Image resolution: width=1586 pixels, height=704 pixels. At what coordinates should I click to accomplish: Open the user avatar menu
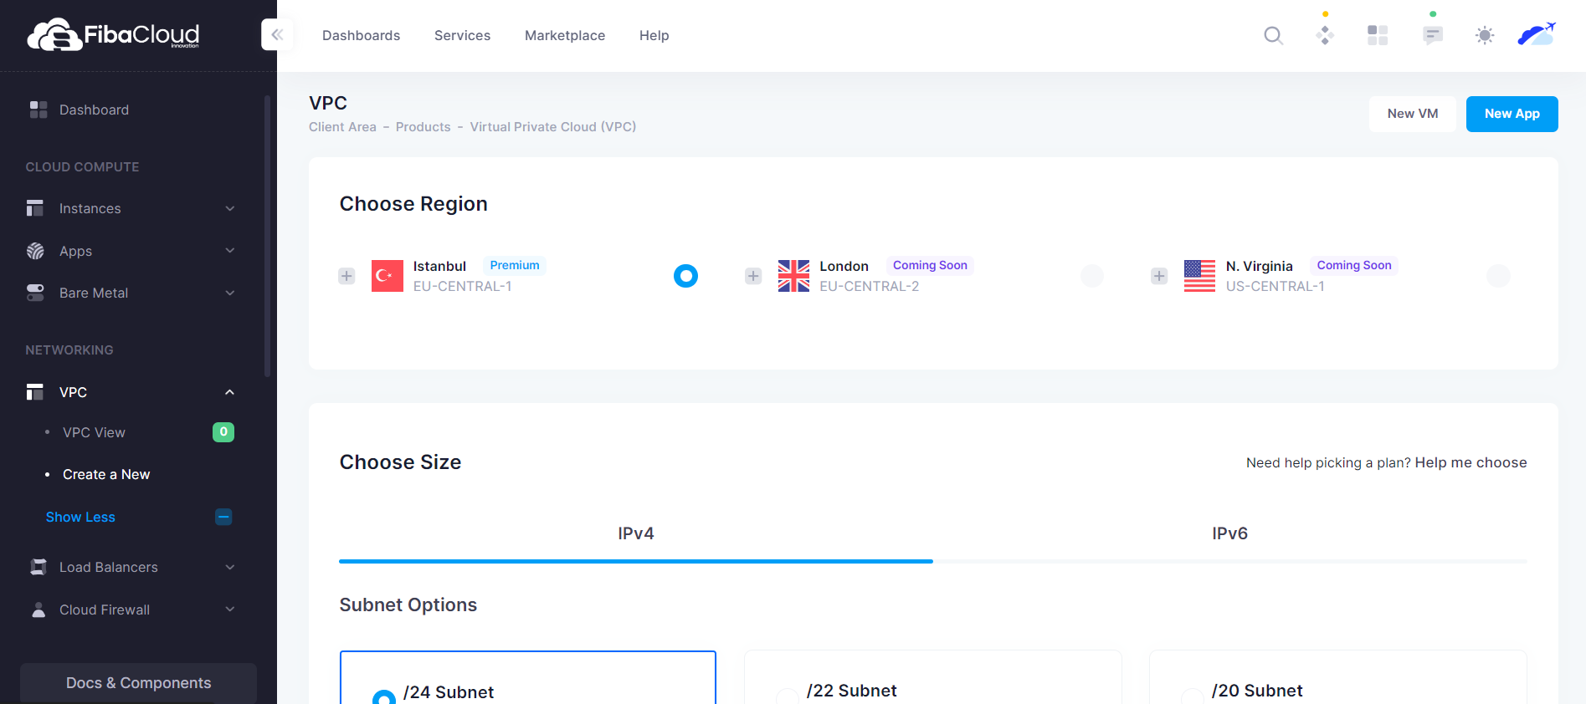[1537, 35]
